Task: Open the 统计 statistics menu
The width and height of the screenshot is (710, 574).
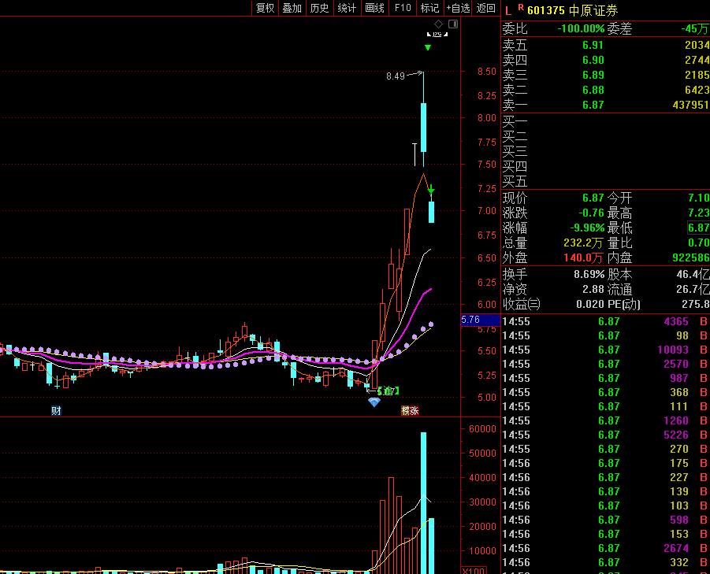Action: coord(347,8)
